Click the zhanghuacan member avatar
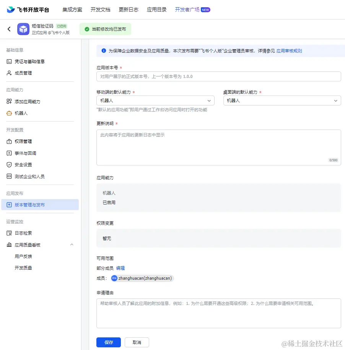This screenshot has height=350, width=345. (x=114, y=278)
